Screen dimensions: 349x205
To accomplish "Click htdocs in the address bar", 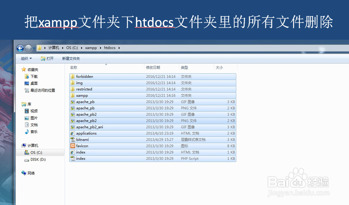I will [110, 48].
